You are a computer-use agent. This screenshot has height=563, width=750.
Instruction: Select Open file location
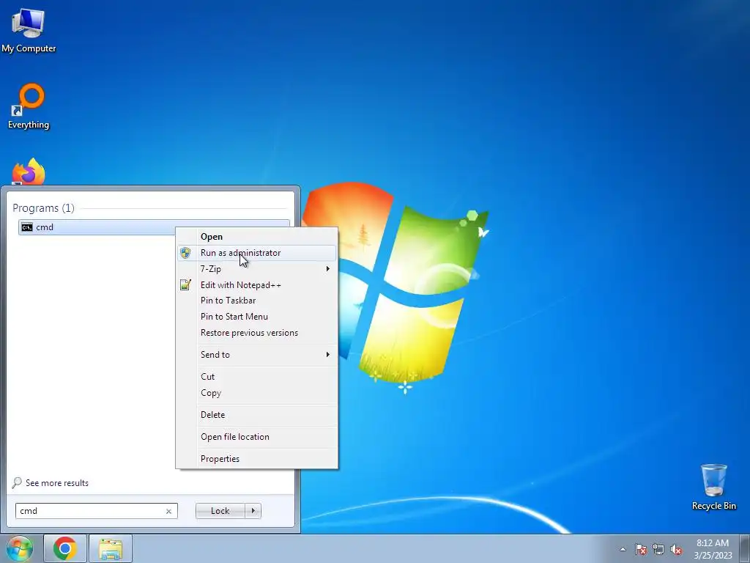257,437
